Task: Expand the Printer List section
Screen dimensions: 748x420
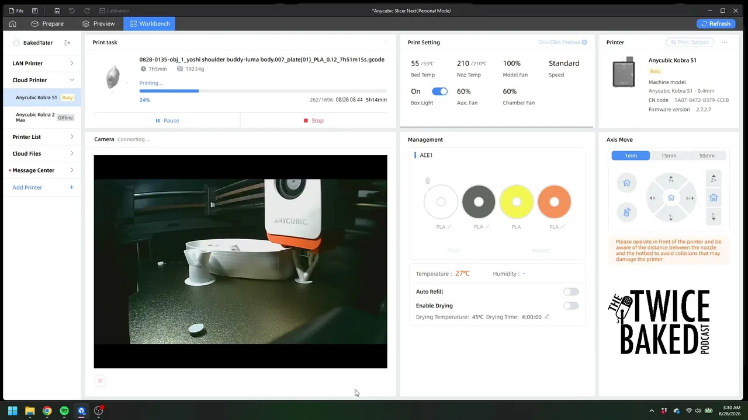Action: coord(43,136)
